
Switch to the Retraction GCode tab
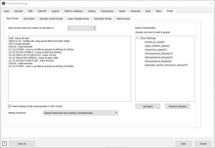(x=103, y=19)
